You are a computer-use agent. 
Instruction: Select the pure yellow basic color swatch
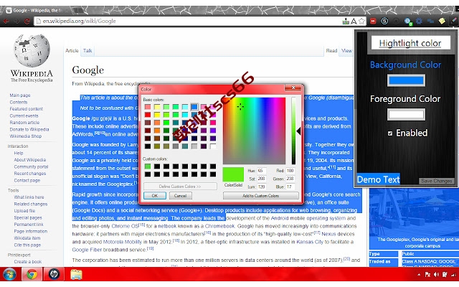[157, 115]
